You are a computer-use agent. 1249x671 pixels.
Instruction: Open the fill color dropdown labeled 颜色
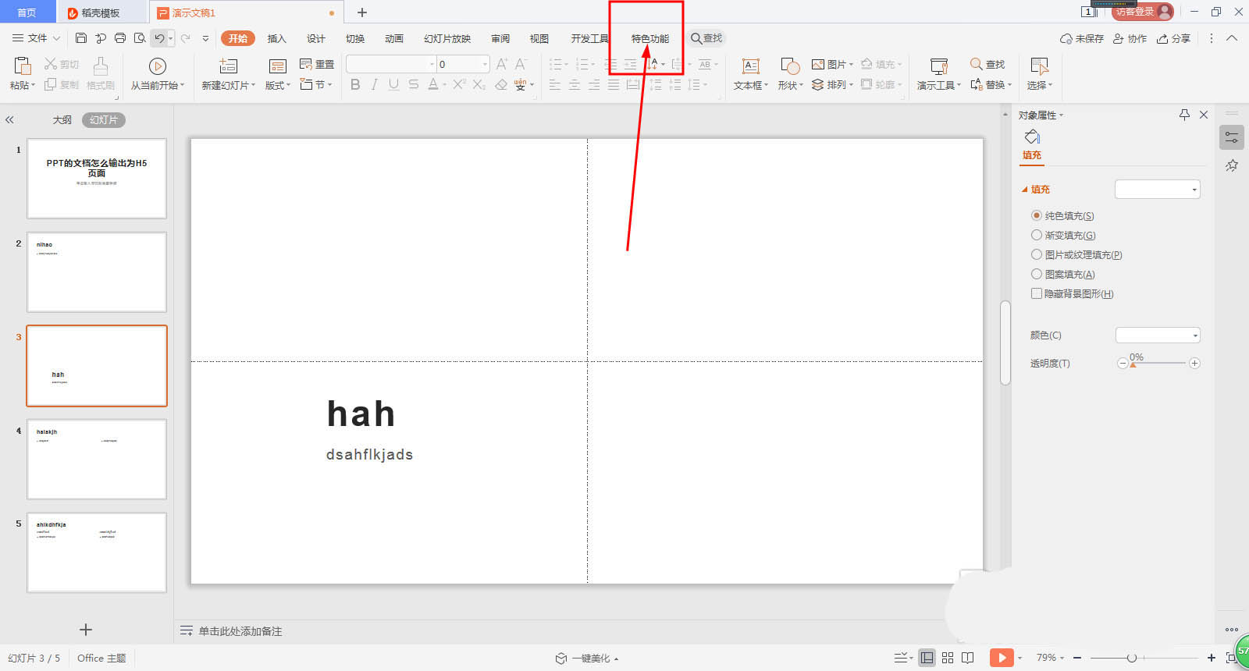[x=1158, y=335]
